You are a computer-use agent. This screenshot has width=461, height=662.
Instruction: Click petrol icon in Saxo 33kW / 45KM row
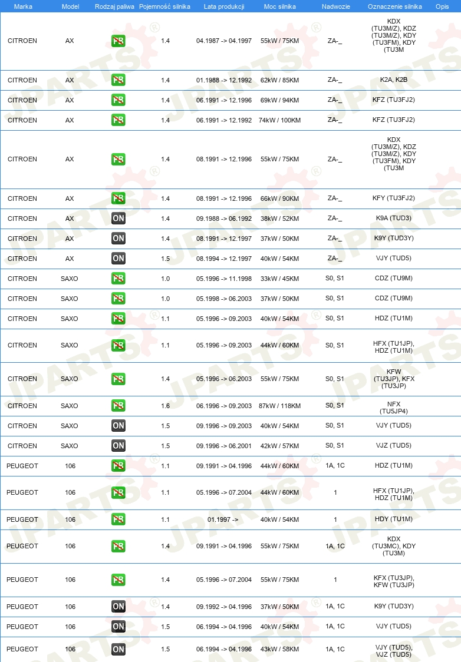(118, 279)
